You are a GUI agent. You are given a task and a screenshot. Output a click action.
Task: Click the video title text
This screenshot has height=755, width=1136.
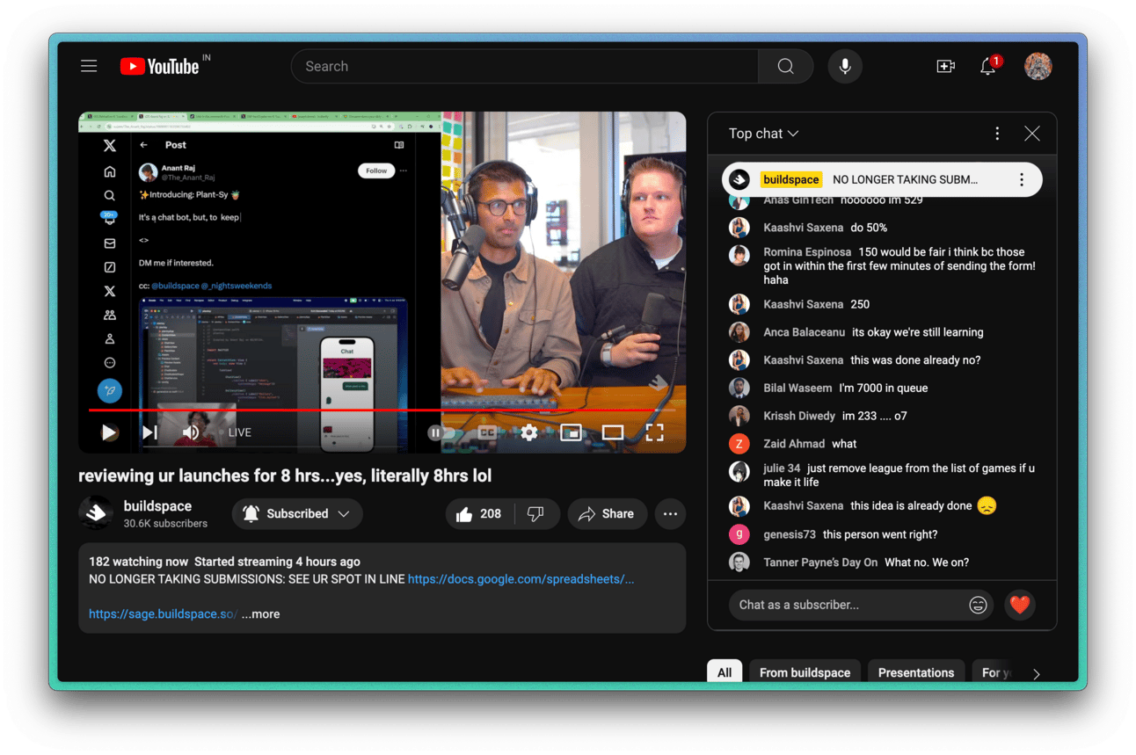click(x=285, y=476)
